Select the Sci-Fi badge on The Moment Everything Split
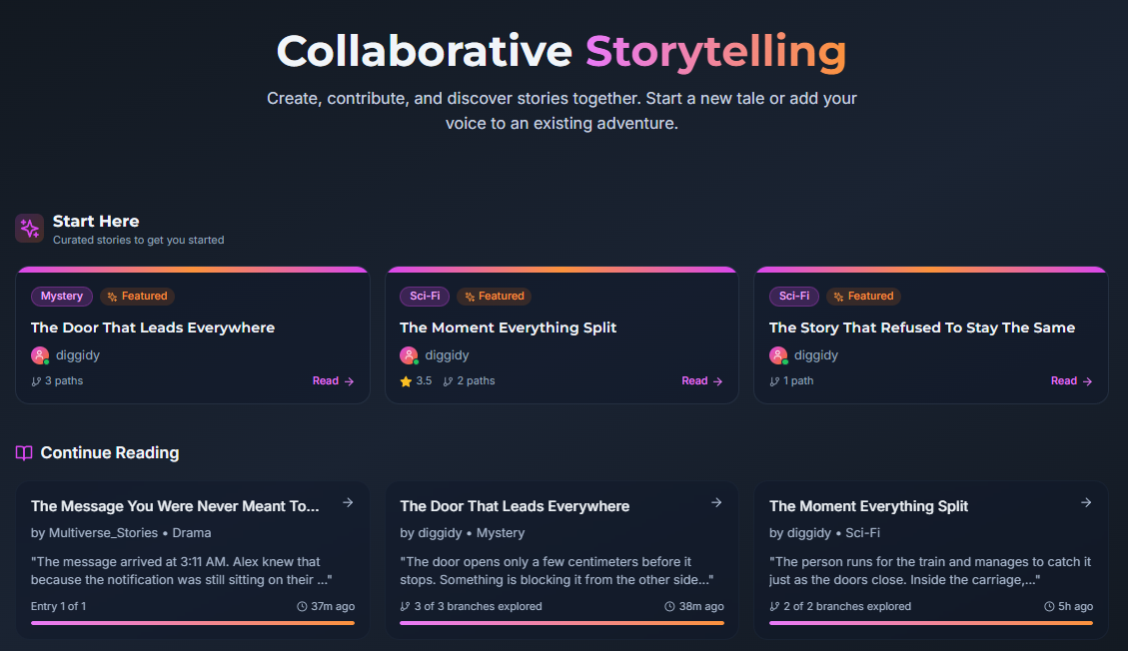Image resolution: width=1128 pixels, height=651 pixels. point(424,296)
